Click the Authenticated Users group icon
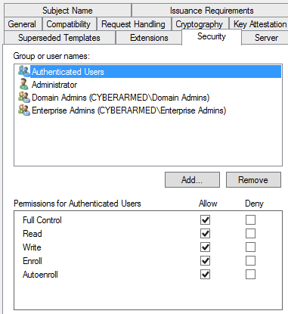This screenshot has height=314, width=288. pyautogui.click(x=24, y=71)
